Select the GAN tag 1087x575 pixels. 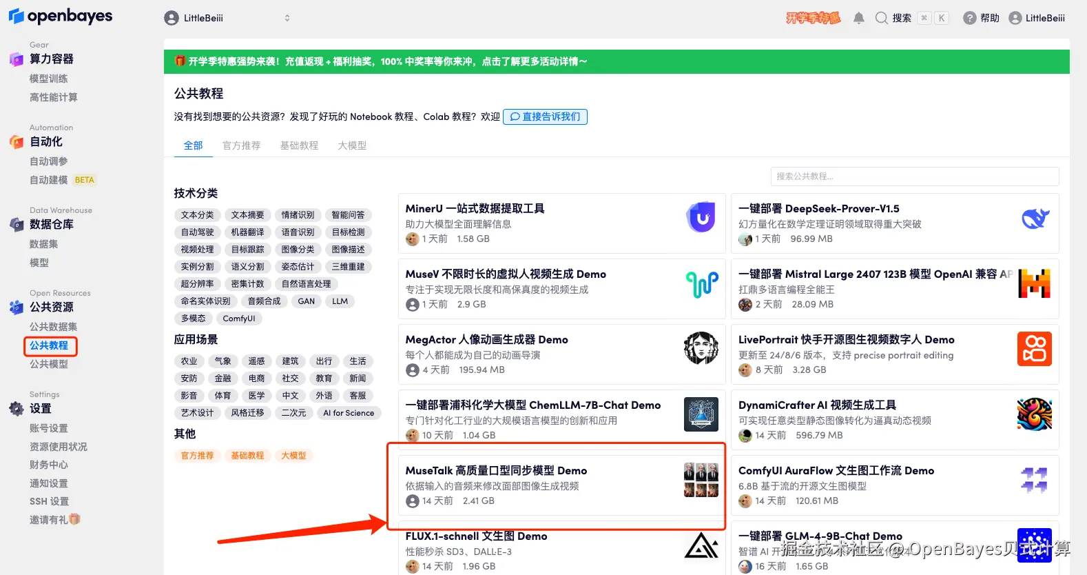point(307,301)
